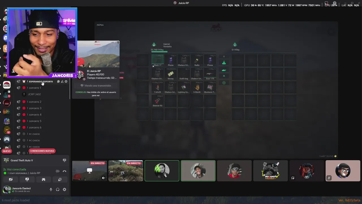This screenshot has height=204, width=362.
Task: Select the tile with the smiling cap avatar
Action: [x=198, y=171]
